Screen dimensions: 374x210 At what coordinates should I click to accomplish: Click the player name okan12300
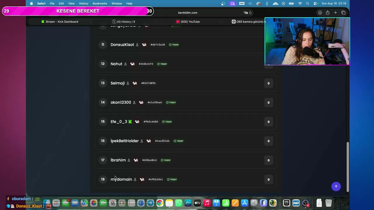121,102
